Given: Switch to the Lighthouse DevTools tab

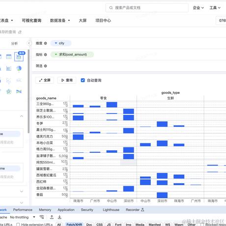Looking at the screenshot, I should tap(111, 210).
